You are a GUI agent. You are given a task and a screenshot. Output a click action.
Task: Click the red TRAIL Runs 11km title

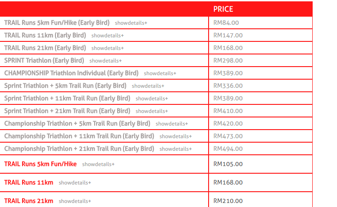(29, 183)
